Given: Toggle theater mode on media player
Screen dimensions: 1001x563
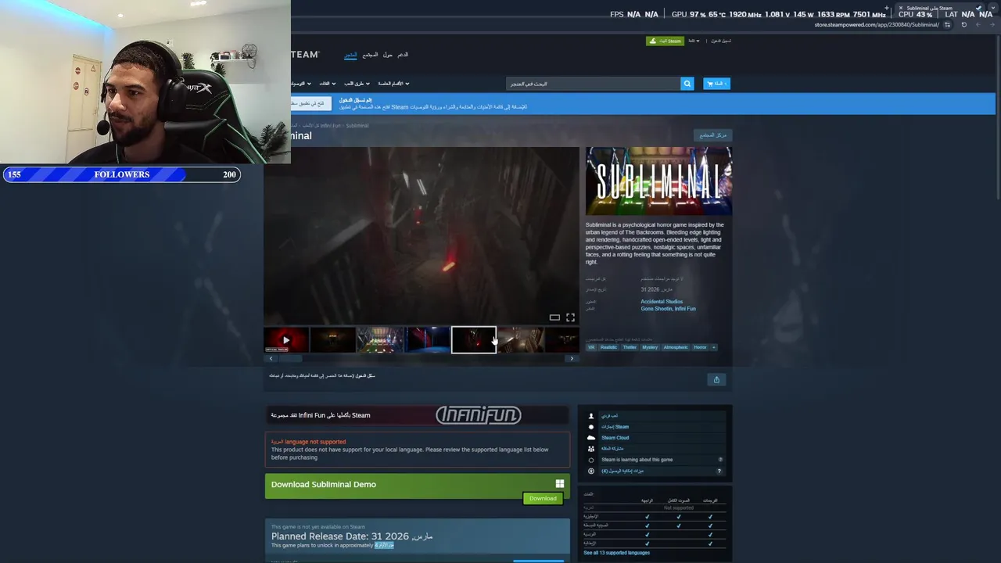Looking at the screenshot, I should [554, 317].
